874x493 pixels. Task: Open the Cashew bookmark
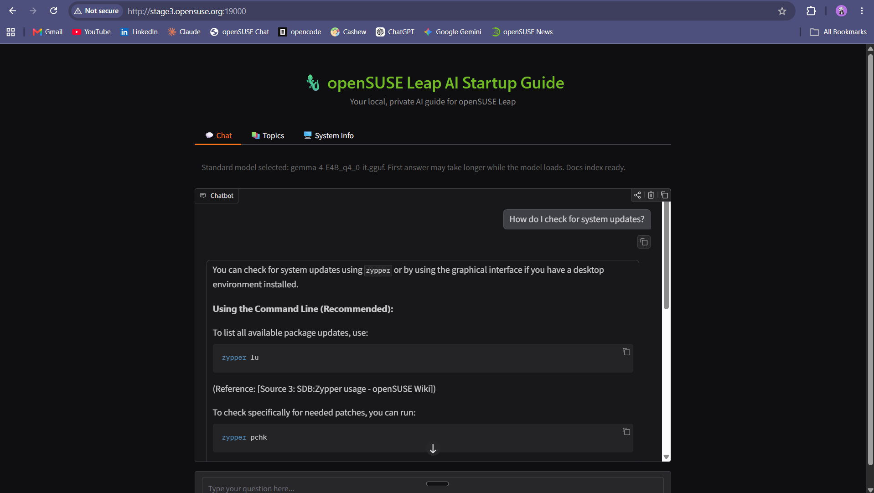pyautogui.click(x=349, y=32)
